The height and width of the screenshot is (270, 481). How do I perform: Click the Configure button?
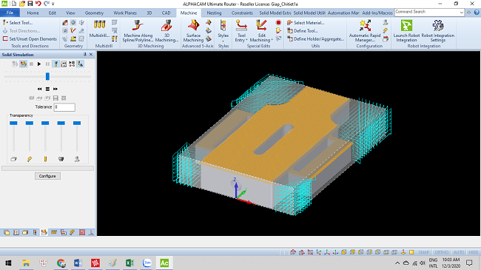click(47, 176)
